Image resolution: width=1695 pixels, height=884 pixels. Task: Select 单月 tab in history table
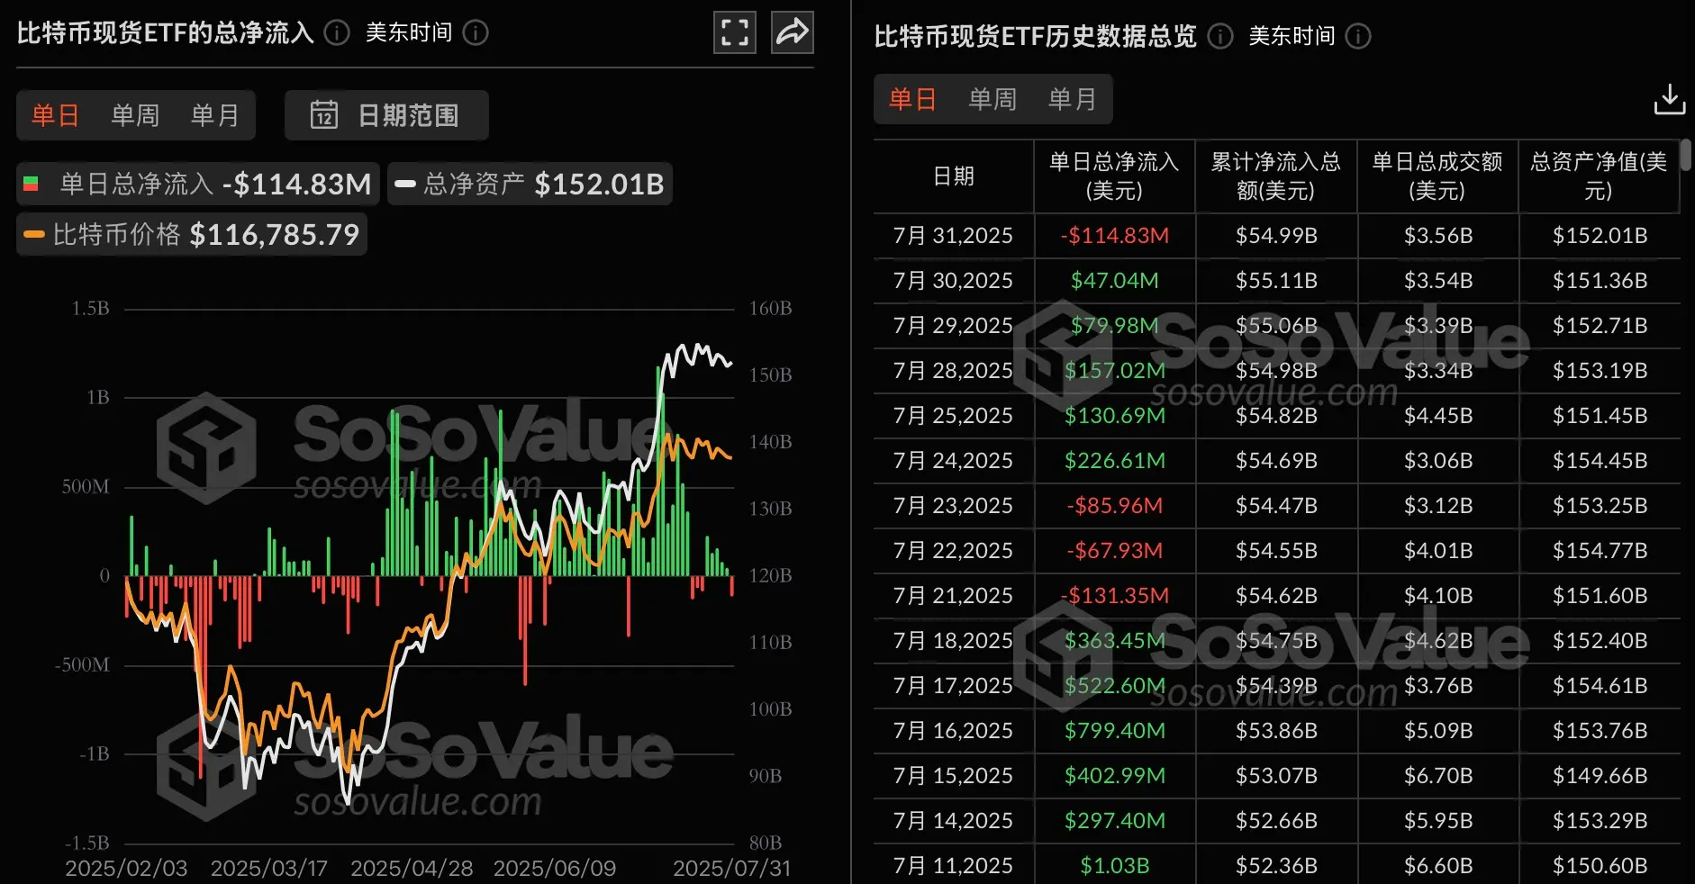(1073, 99)
